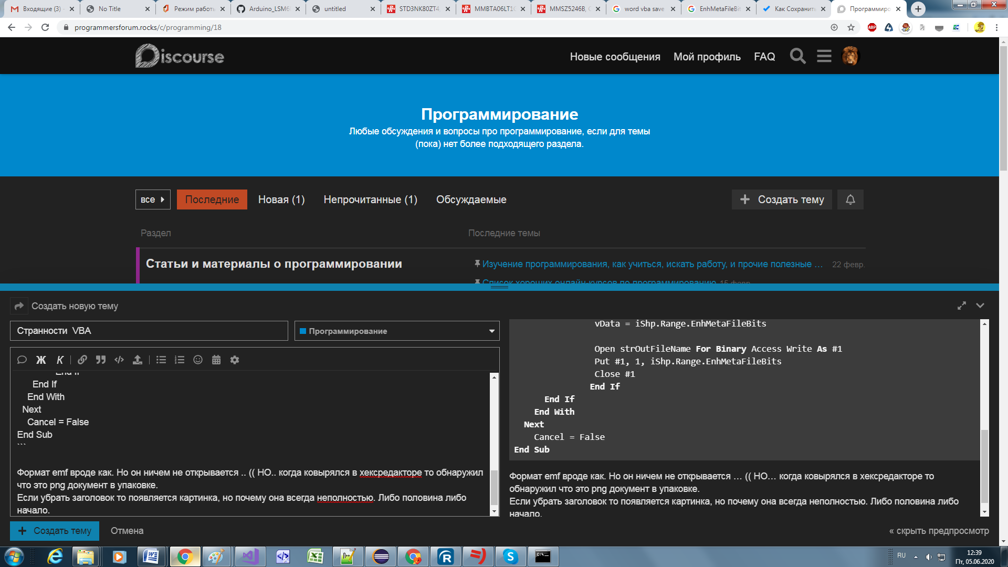Open Windows Start menu
This screenshot has height=567, width=1008.
coord(14,556)
